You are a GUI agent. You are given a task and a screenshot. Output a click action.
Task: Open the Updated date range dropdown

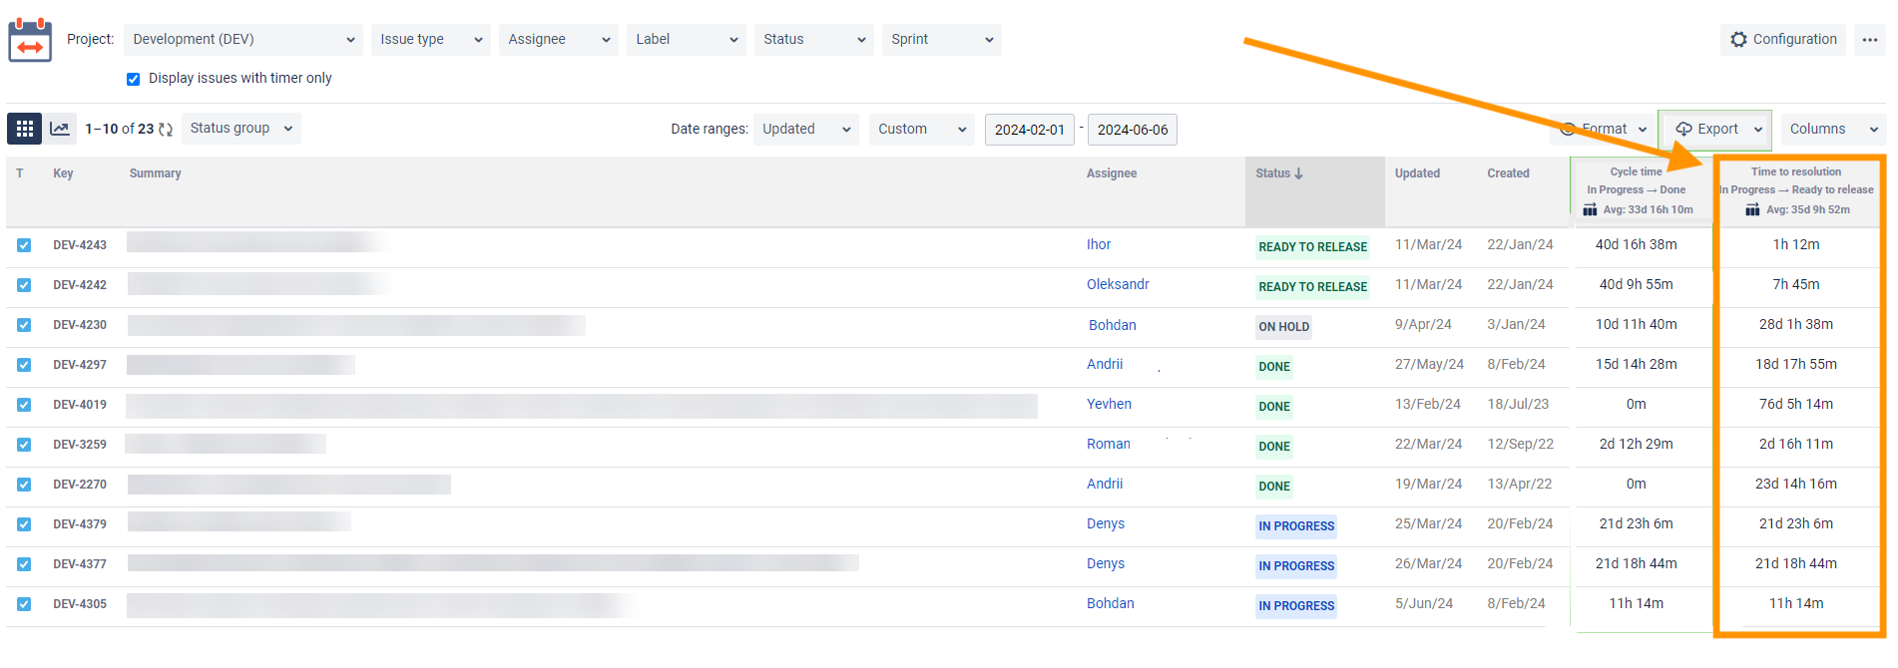[x=806, y=130]
